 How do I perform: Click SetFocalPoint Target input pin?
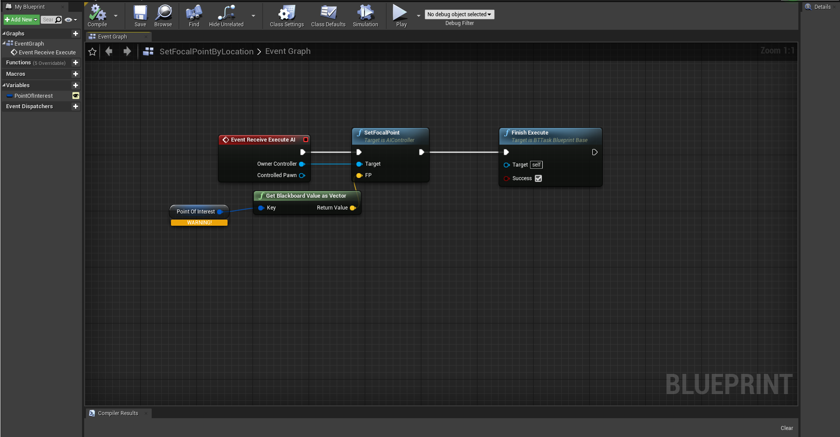click(359, 164)
